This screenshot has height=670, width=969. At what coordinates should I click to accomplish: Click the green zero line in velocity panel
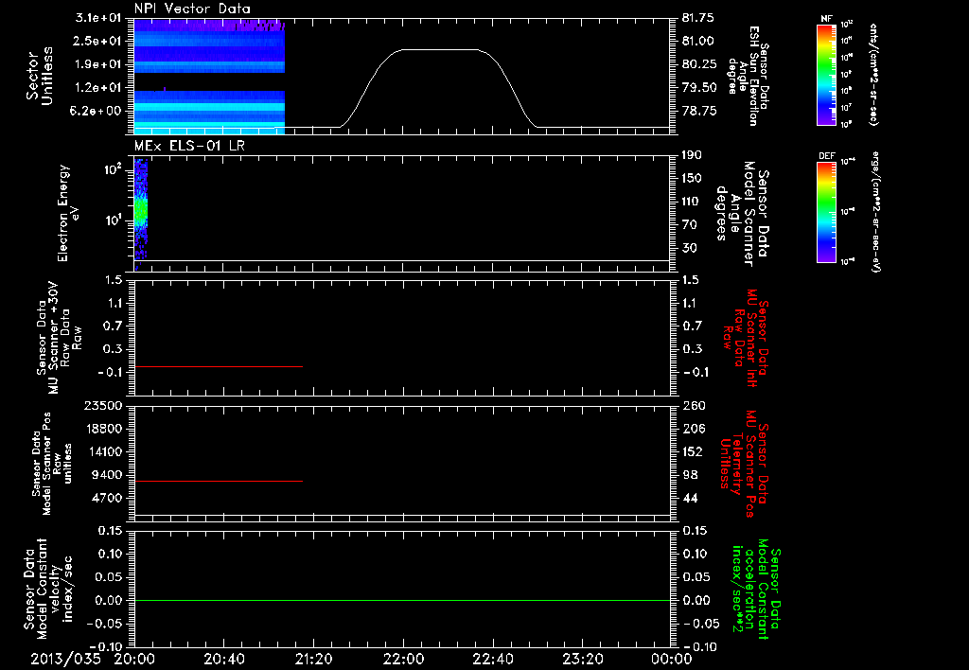[x=402, y=600]
